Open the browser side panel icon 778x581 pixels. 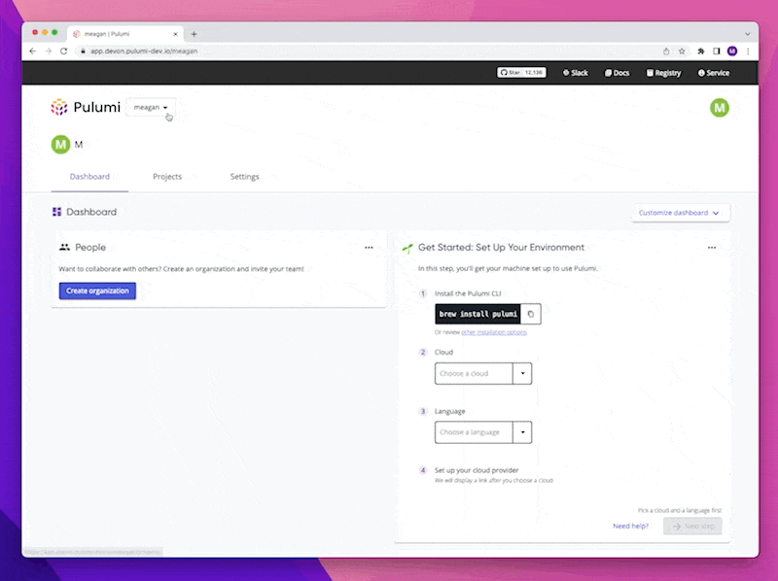pos(717,51)
